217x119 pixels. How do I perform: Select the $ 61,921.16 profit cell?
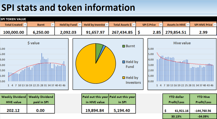[176, 109]
